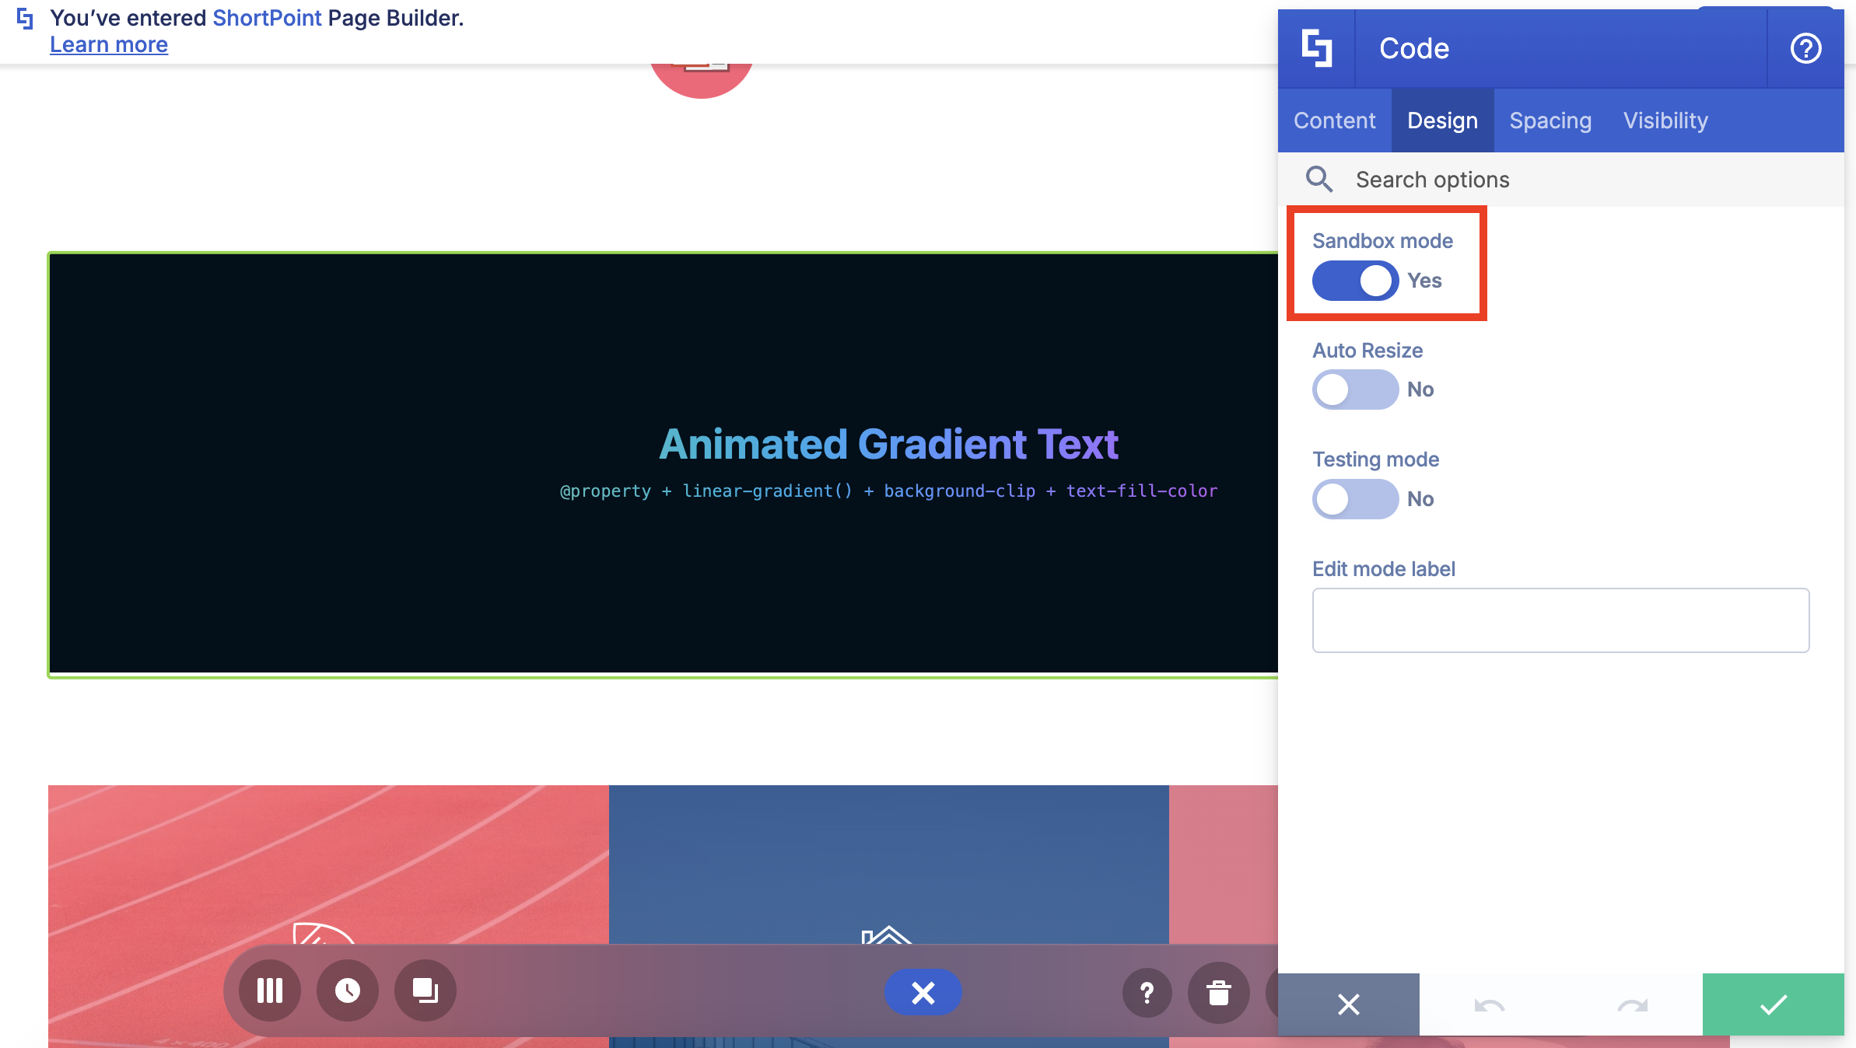The width and height of the screenshot is (1856, 1048).
Task: Confirm changes with the green checkmark button
Action: [1773, 1004]
